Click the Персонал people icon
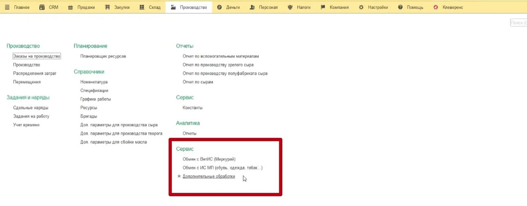Screen dimensions: 527x206 point(252,7)
